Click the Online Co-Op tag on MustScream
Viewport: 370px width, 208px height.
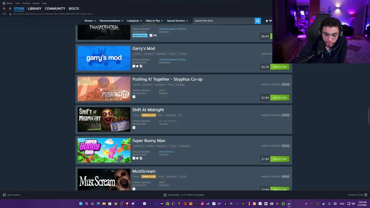click(x=148, y=177)
